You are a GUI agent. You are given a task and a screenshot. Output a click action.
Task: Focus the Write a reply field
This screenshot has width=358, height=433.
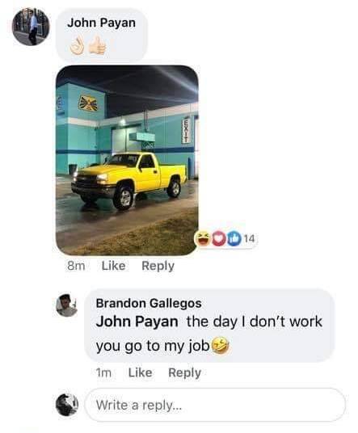tap(215, 405)
